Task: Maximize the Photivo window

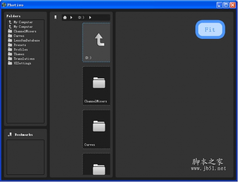Action: [226, 5]
